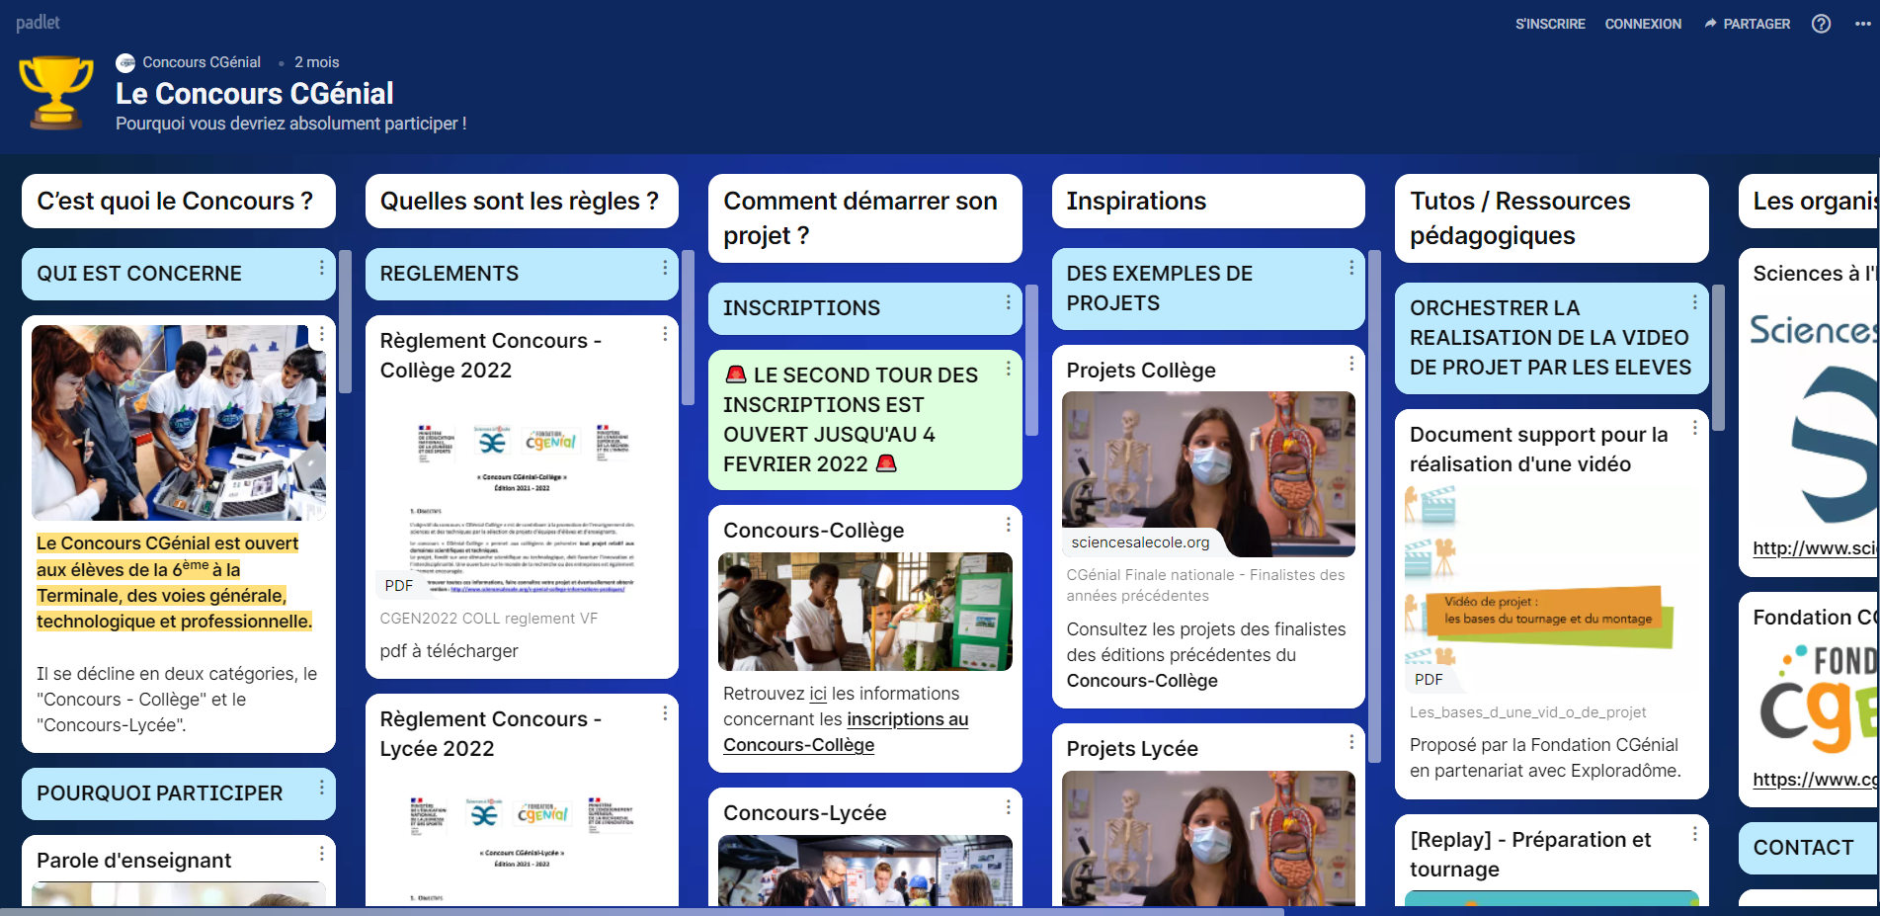The image size is (1880, 916).
Task: Open options for QUI EST CONCERNE post
Action: [321, 268]
